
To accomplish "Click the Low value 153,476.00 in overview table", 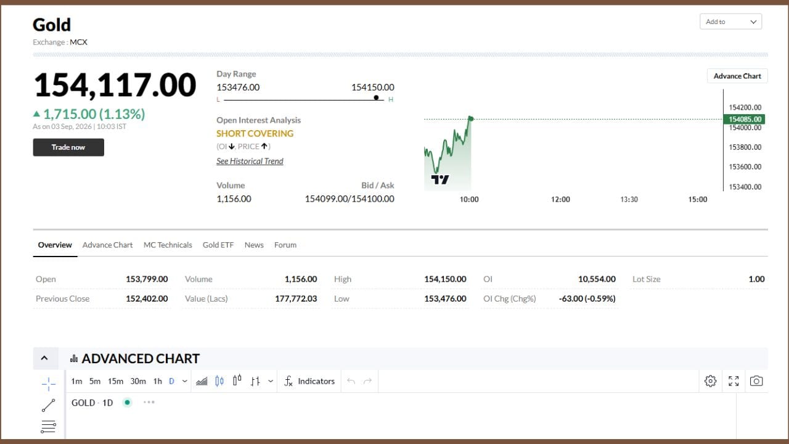I will [x=445, y=298].
